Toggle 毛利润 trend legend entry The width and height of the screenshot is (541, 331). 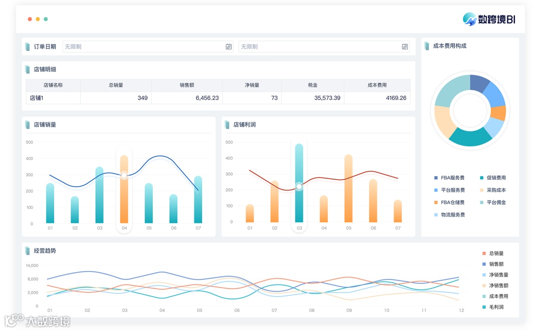tap(493, 307)
